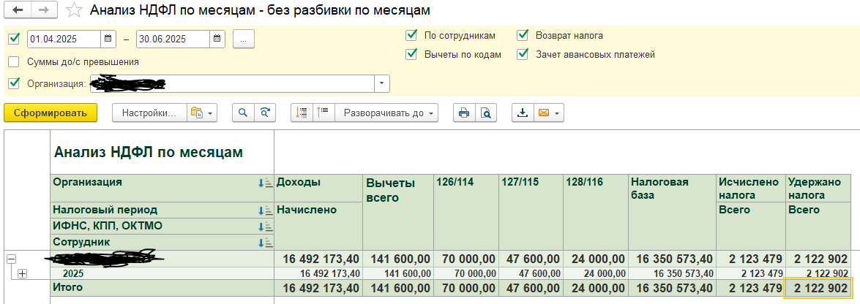Click the find next icon
860x304 pixels.
click(265, 113)
